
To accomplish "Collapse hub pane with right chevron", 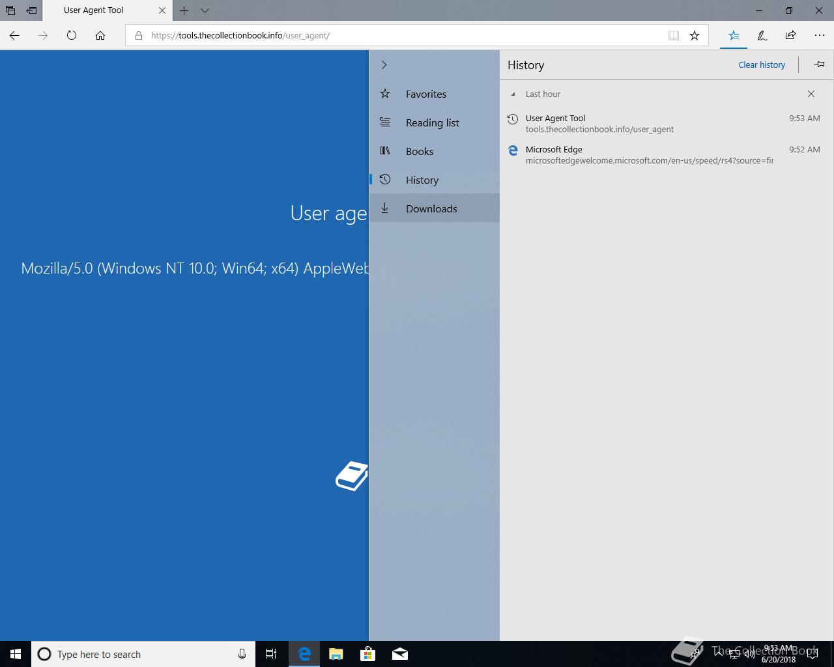I will tap(384, 64).
